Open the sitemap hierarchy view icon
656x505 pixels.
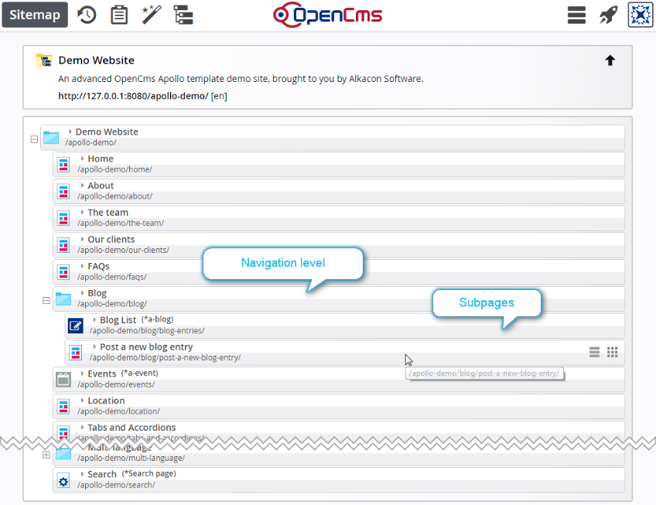(x=183, y=14)
